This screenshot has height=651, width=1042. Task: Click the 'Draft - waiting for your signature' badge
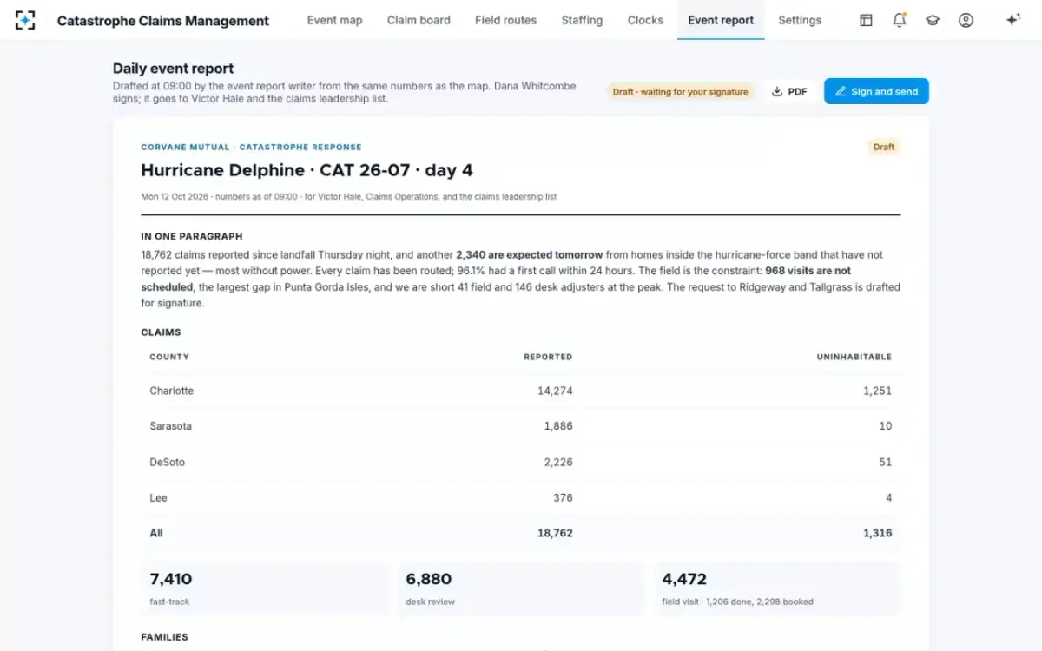pos(680,92)
